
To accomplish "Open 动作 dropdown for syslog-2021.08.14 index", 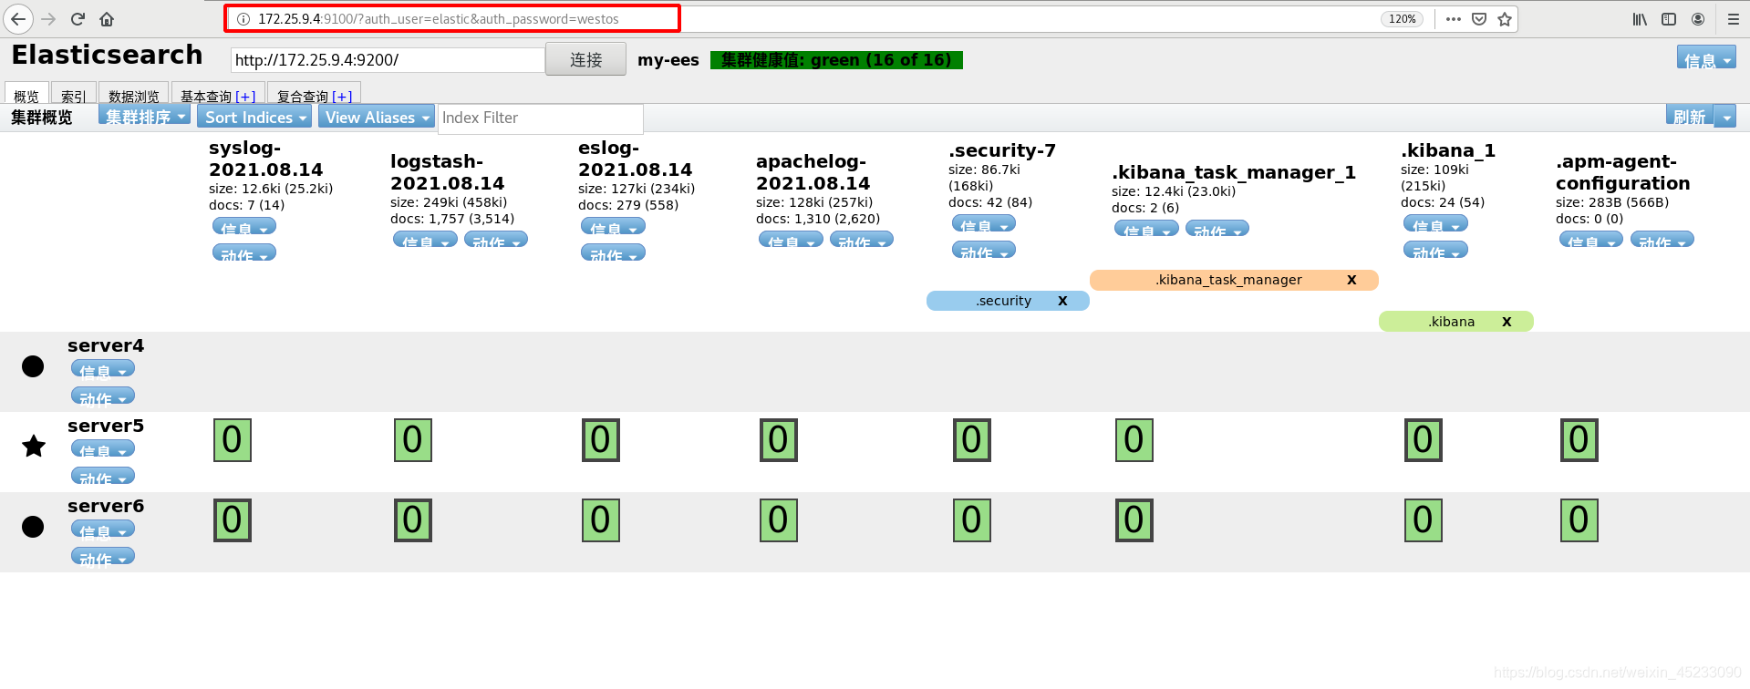I will pyautogui.click(x=244, y=253).
